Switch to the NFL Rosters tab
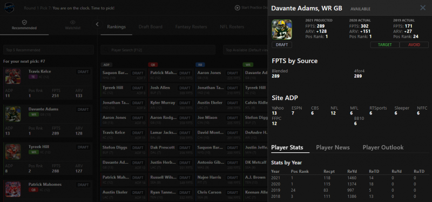 point(232,26)
